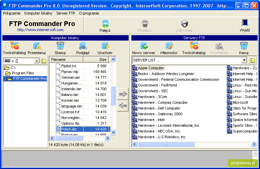260x169 pixels.
Task: Select Government - SEC server
Action: pos(150,91)
